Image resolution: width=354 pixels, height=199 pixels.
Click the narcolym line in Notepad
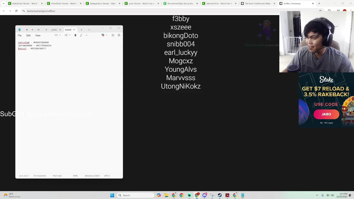click(33, 42)
